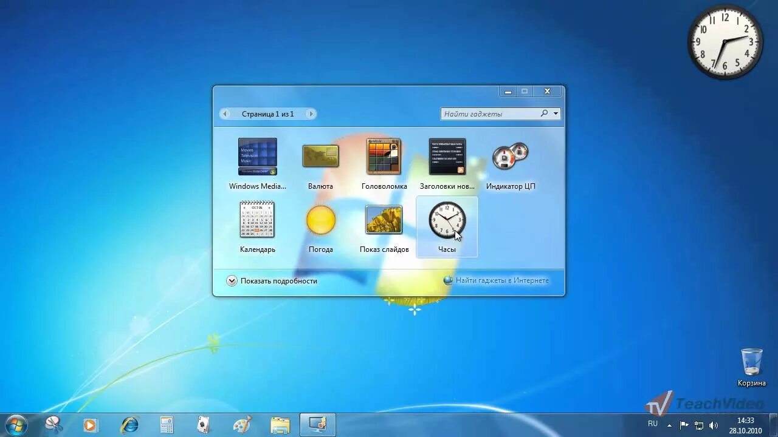The height and width of the screenshot is (437, 778).
Task: Open the Windows Start menu
Action: click(16, 425)
